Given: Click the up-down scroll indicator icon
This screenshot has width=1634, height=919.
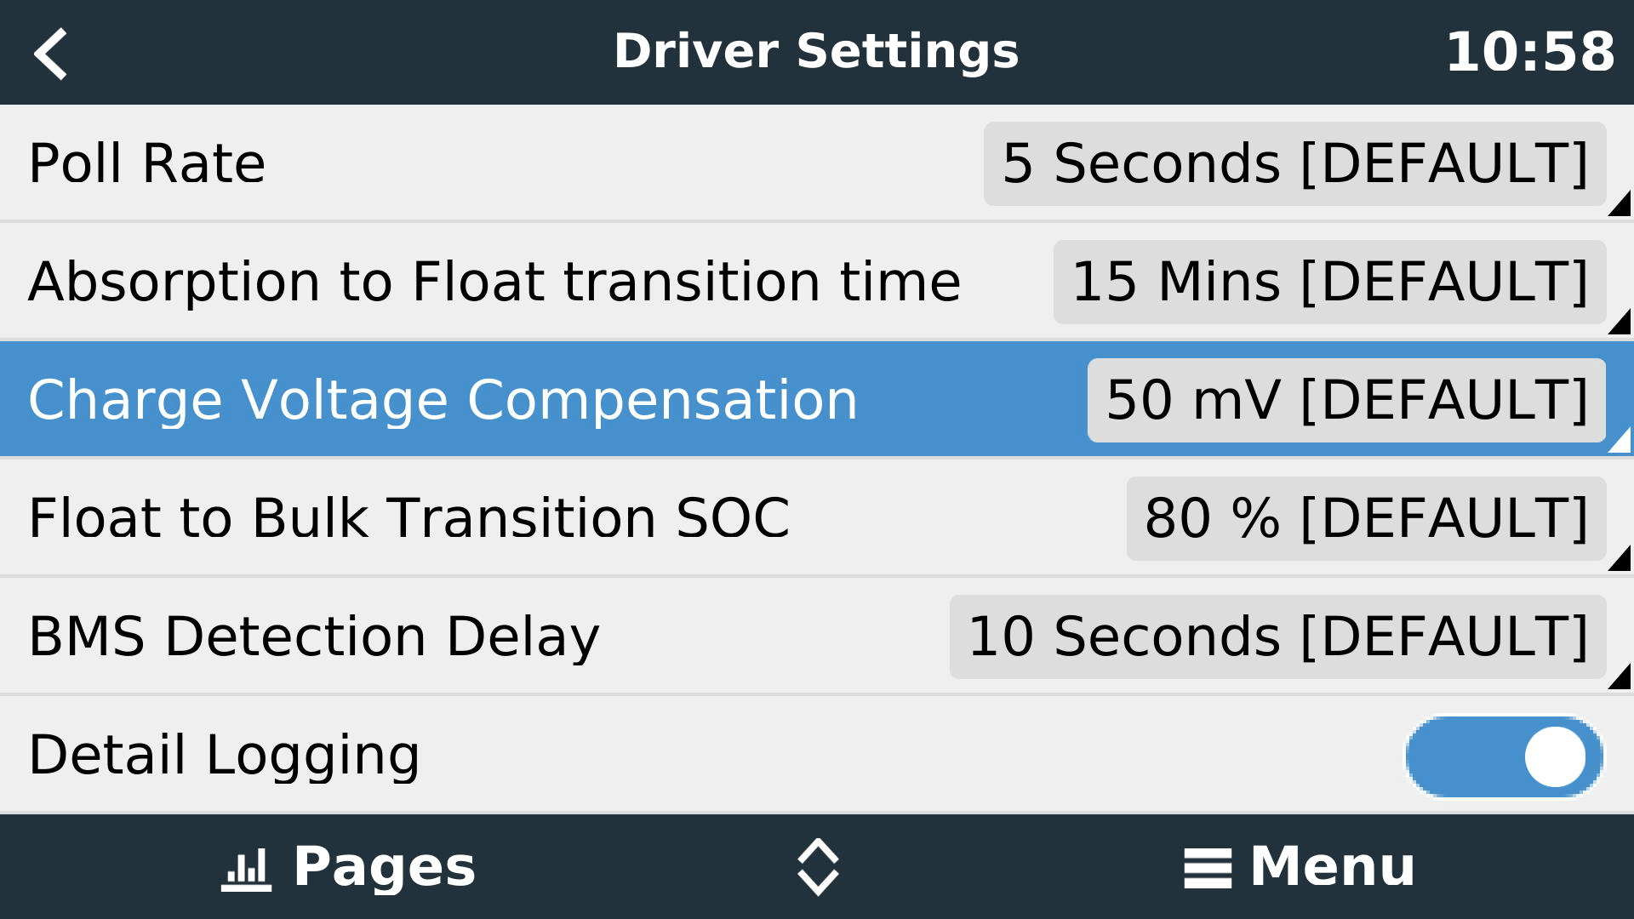Looking at the screenshot, I should coord(818,867).
